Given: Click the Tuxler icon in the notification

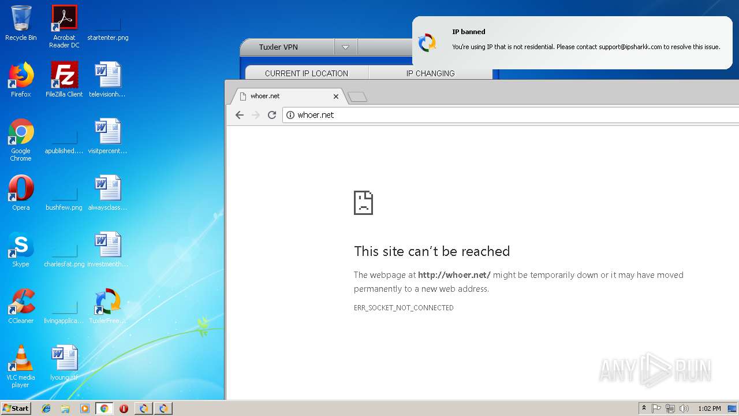Looking at the screenshot, I should (427, 43).
